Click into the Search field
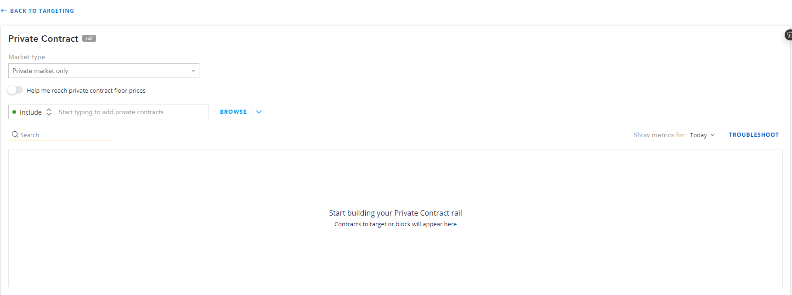The image size is (792, 295). pos(61,135)
